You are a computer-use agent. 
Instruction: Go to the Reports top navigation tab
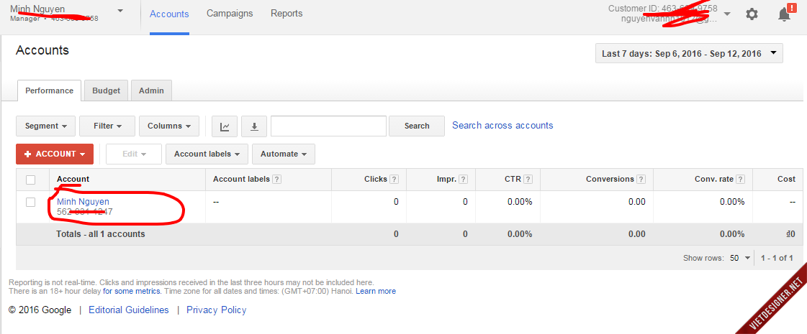tap(287, 14)
